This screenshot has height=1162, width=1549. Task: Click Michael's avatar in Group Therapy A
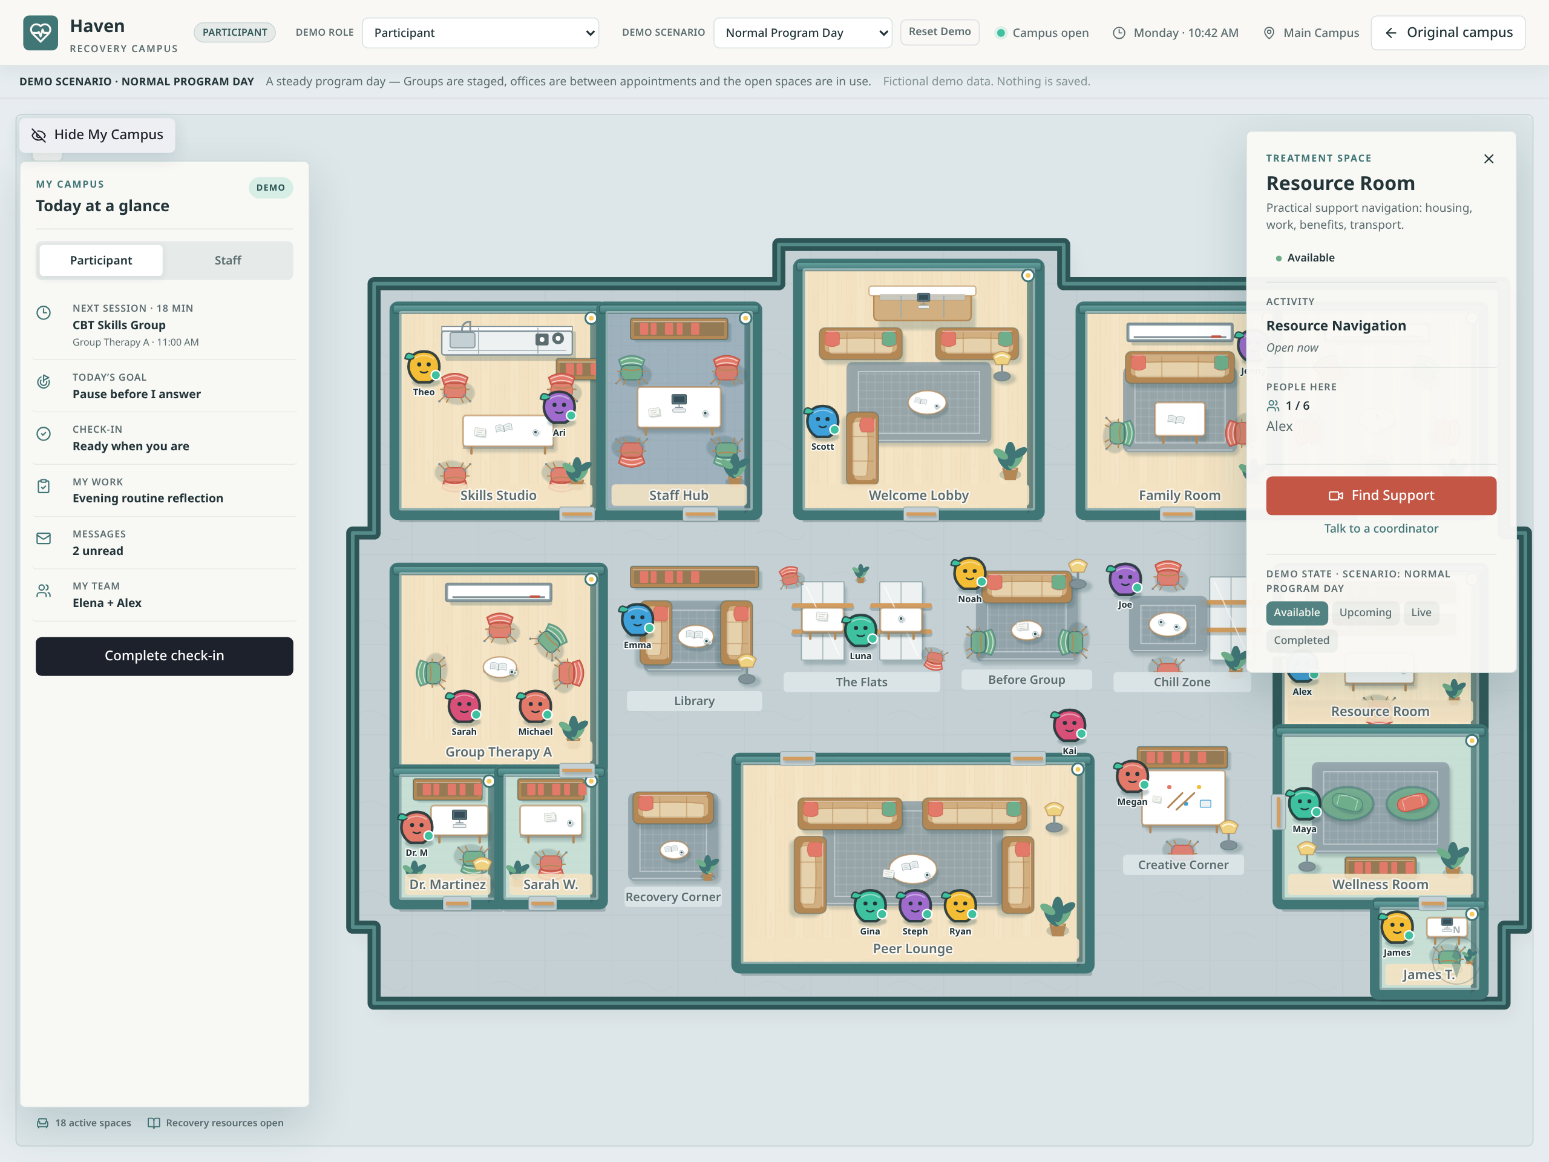[535, 707]
